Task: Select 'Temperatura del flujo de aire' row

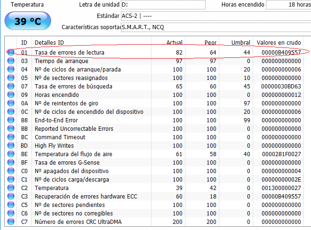Action: (x=154, y=154)
